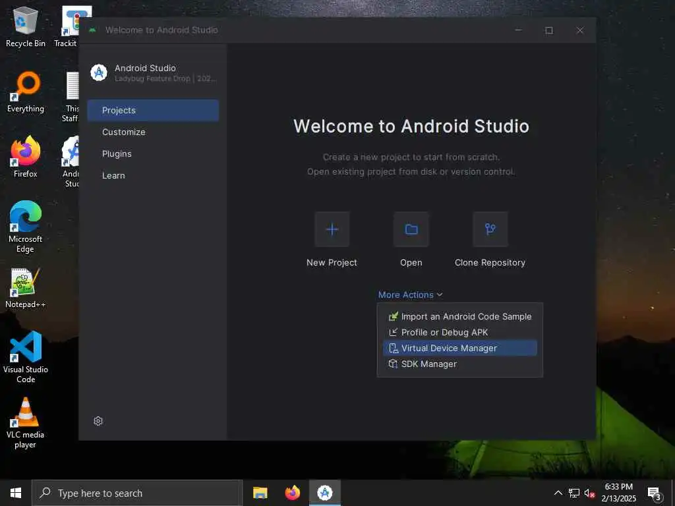The height and width of the screenshot is (506, 675).
Task: Open settings gear in Android Studio sidebar
Action: [98, 421]
